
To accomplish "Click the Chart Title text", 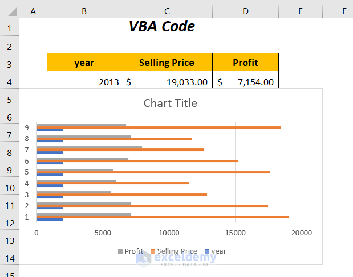I will 170,103.
